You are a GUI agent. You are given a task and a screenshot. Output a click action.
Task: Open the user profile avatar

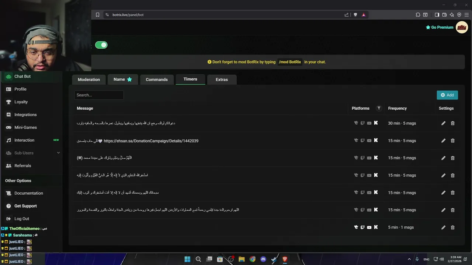coord(462,27)
